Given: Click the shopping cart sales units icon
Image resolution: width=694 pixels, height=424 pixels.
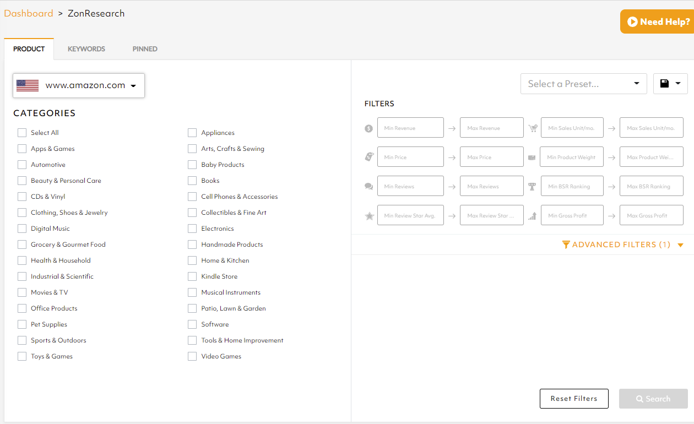Looking at the screenshot, I should tap(533, 128).
